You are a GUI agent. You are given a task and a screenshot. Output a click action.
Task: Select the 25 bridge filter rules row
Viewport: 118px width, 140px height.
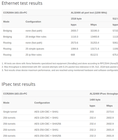(60, 37)
